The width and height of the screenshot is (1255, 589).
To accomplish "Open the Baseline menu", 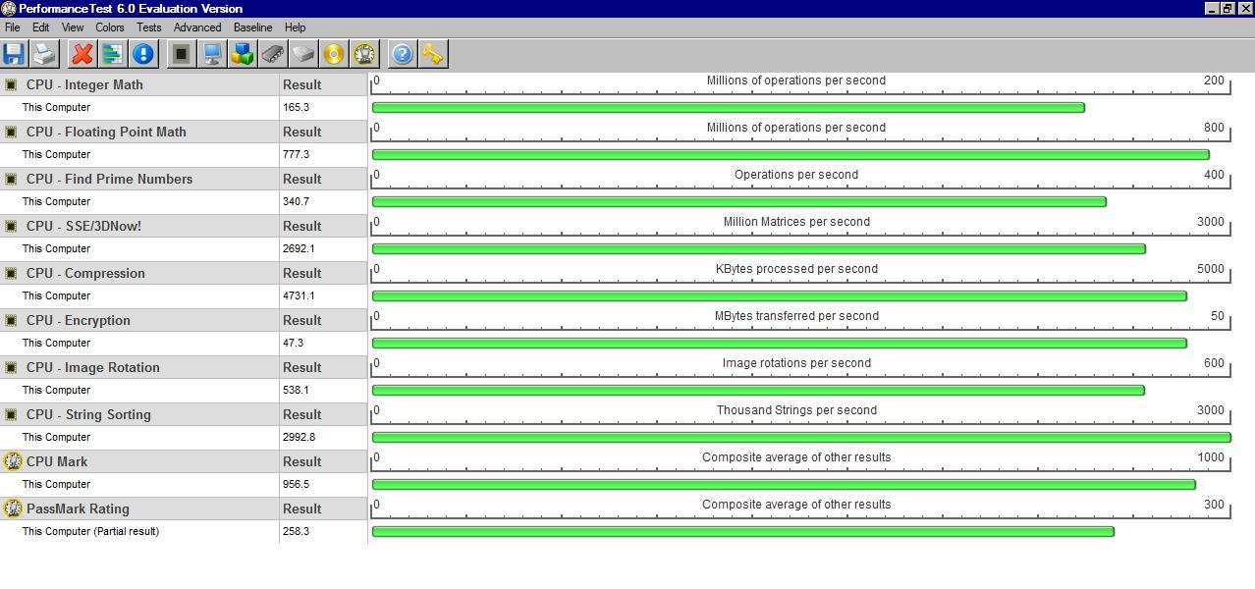I will pos(252,27).
